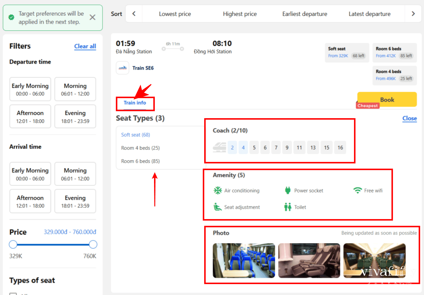Click the green checkmark notification icon
Viewport: 424px width, 295px height.
coord(12,17)
